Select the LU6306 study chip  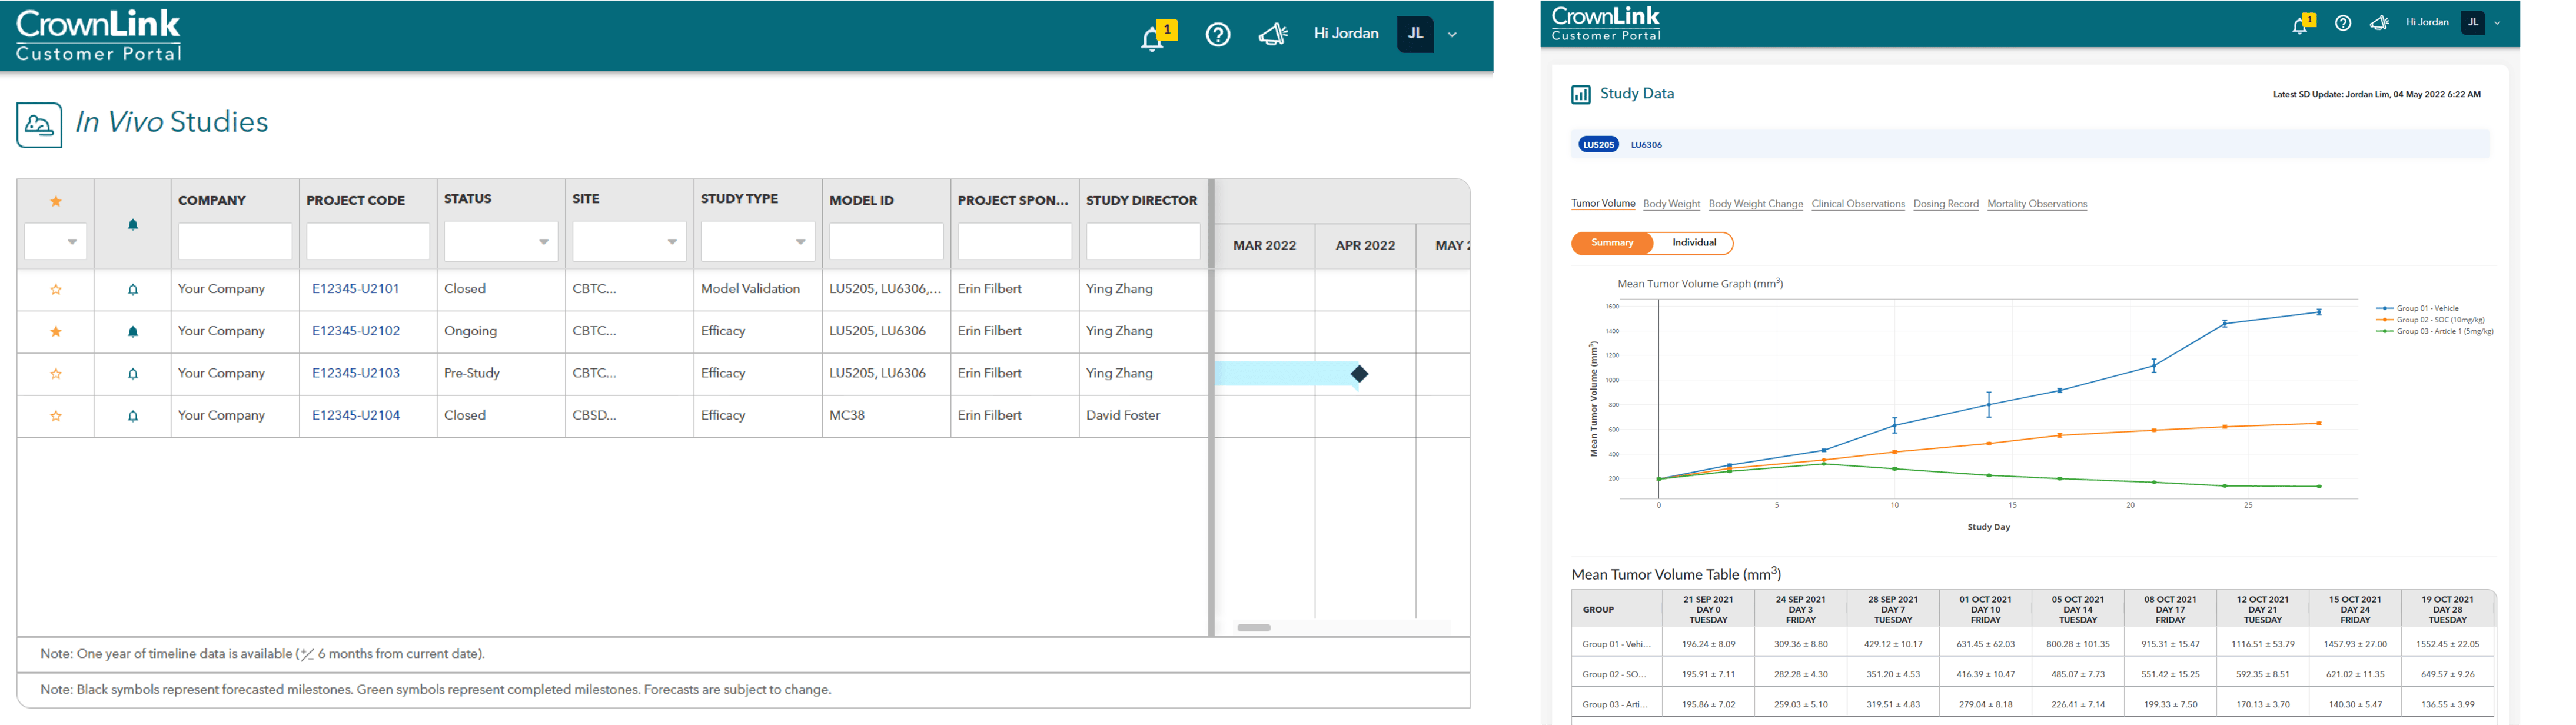click(1646, 144)
